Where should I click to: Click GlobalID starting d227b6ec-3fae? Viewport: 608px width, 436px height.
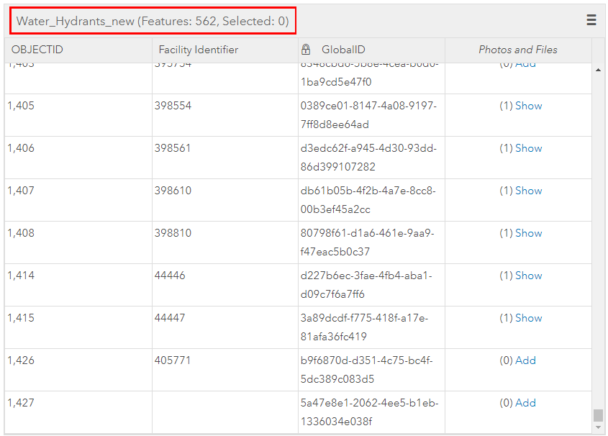(x=366, y=285)
